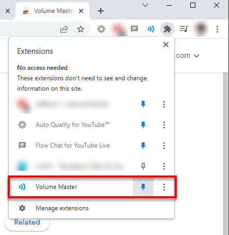Screen dimensions: 229x235
Task: Open the Volume Master icon in the toolbar
Action: click(150, 29)
